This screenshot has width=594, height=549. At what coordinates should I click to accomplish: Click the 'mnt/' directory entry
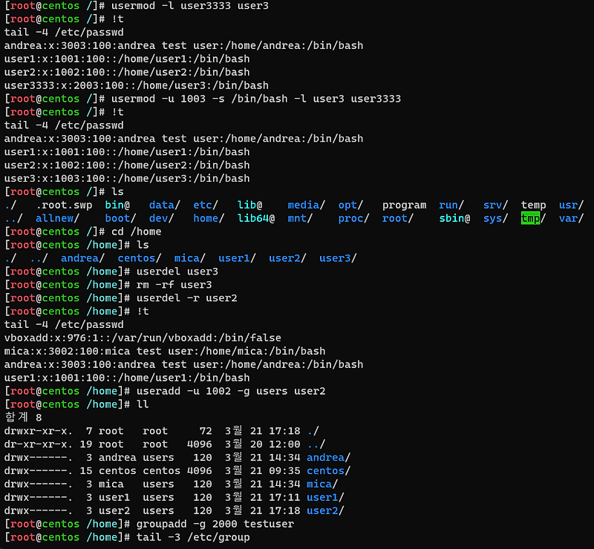tap(300, 218)
